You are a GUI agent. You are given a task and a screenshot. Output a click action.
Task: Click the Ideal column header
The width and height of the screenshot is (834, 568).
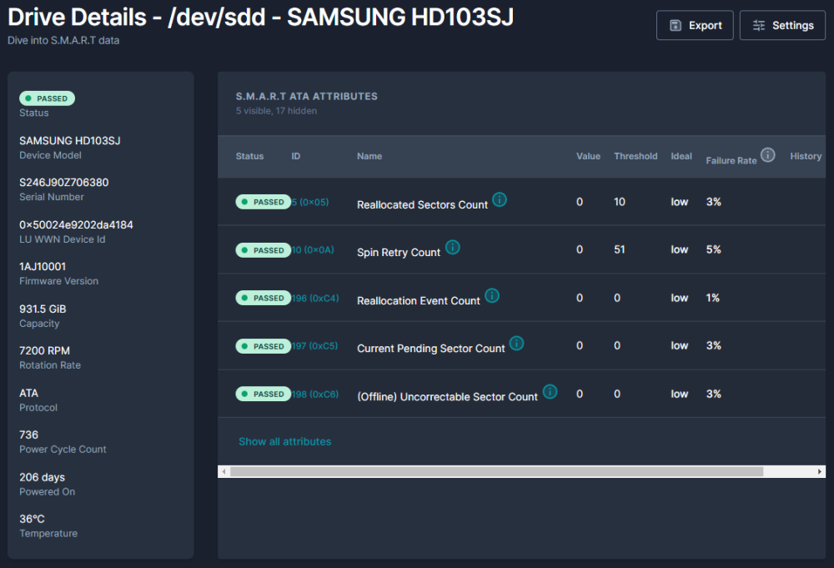(x=681, y=156)
